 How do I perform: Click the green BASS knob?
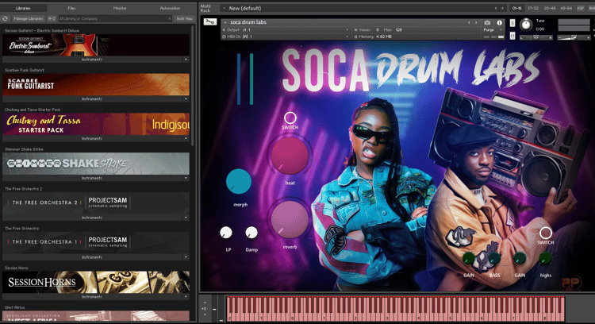[x=494, y=259]
